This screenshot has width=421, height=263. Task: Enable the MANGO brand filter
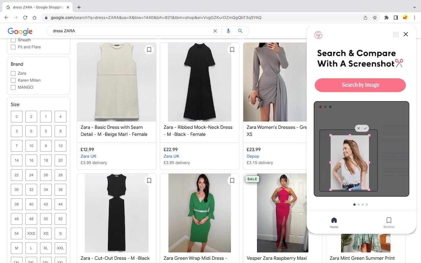point(13,87)
